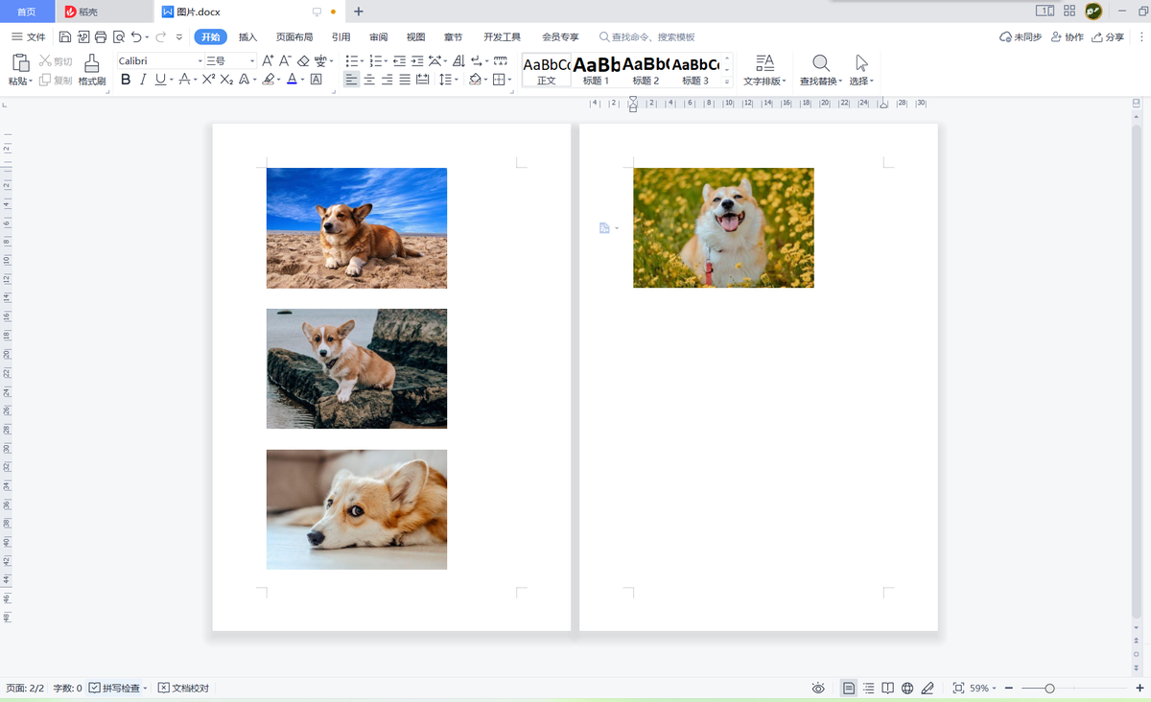Click the increase font size icon
Viewport: 1151px width, 702px height.
[268, 60]
